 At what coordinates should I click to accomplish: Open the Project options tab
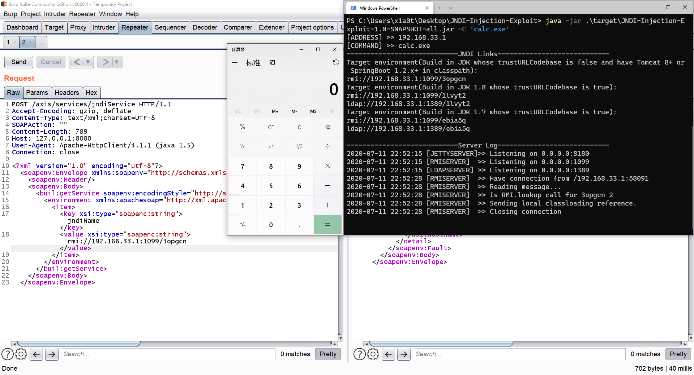[312, 27]
